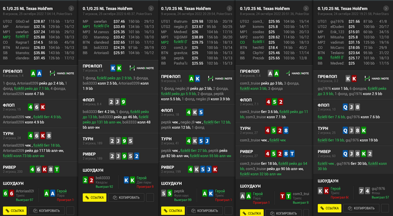The height and width of the screenshot is (216, 393).
Task: Click Герой link beside boli3333 showdown
Action: pos(141,178)
